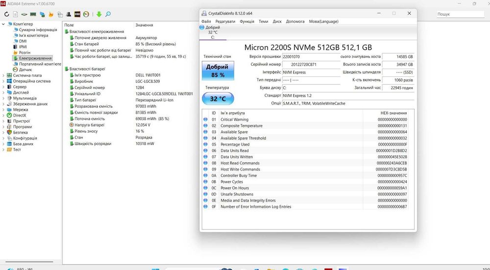Open the Report page icon in AIDA64 toolbar
Image resolution: width=490 pixels, height=270 pixels.
(15, 14)
